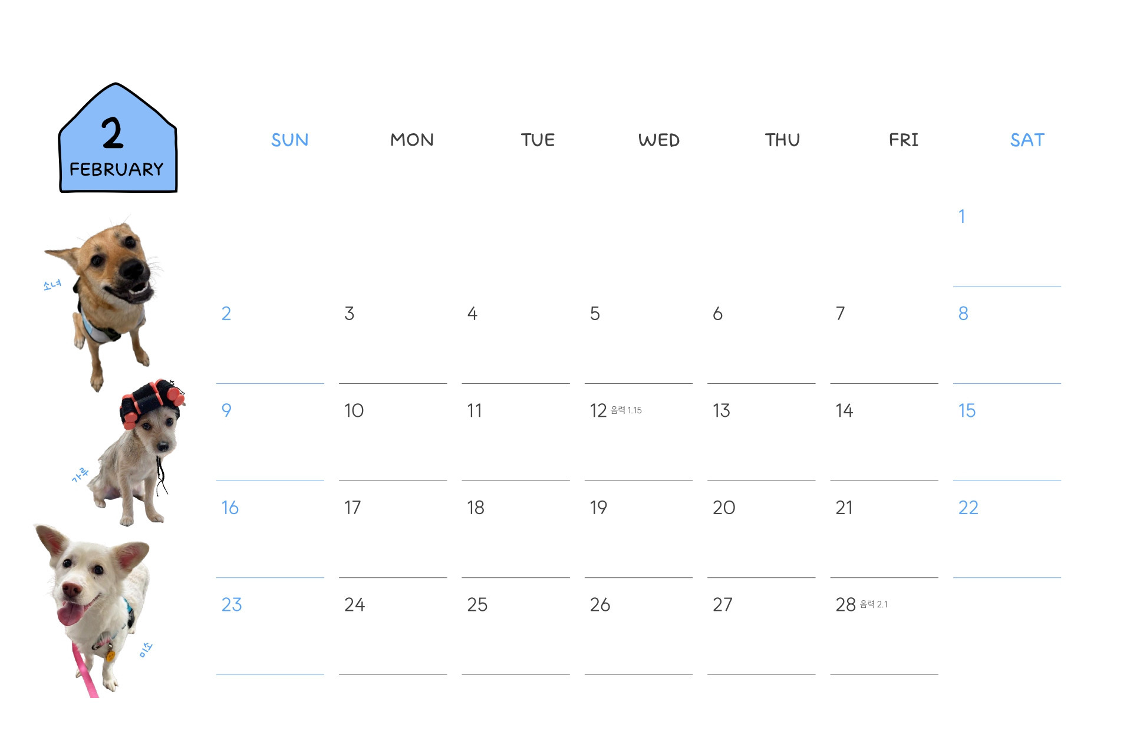The image size is (1130, 737).
Task: Select date 26
Action: (x=600, y=604)
